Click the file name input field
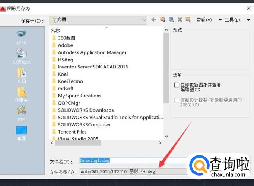The image size is (254, 186). click(x=134, y=160)
